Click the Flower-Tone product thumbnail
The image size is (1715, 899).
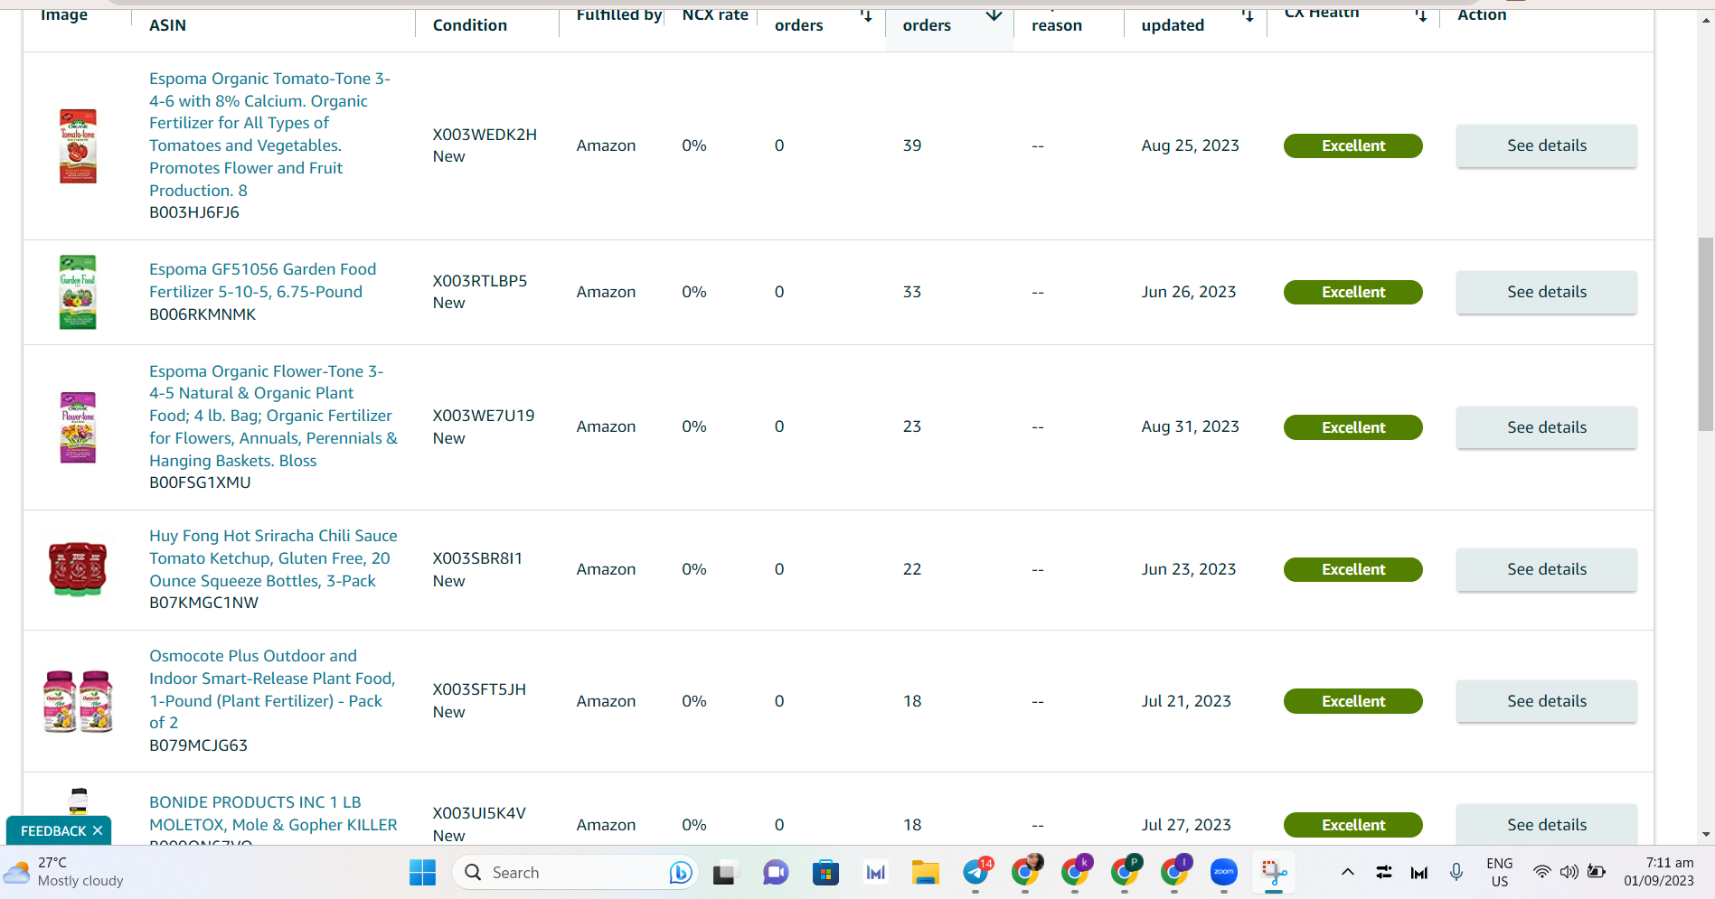tap(78, 427)
